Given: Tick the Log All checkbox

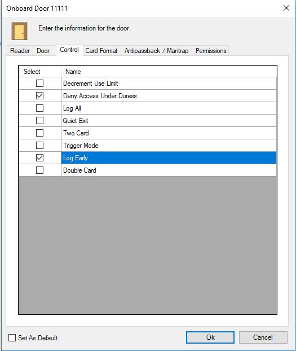Looking at the screenshot, I should [x=39, y=108].
